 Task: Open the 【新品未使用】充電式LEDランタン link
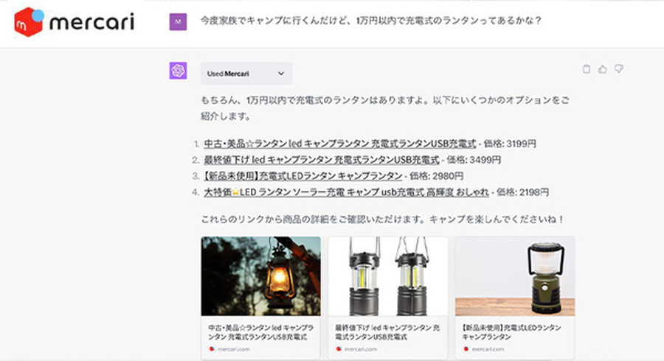[x=302, y=176]
